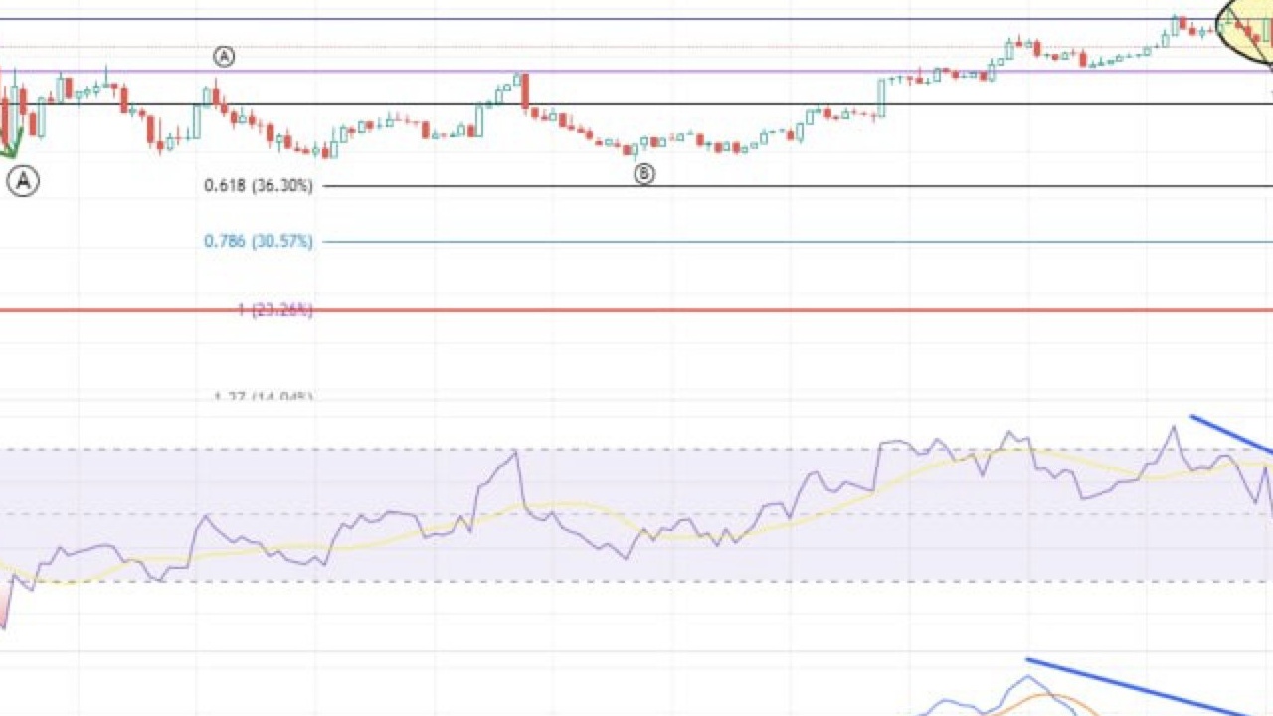Select the 1 (23.26%) Fibonacci label
Image resolution: width=1273 pixels, height=716 pixels.
click(275, 311)
